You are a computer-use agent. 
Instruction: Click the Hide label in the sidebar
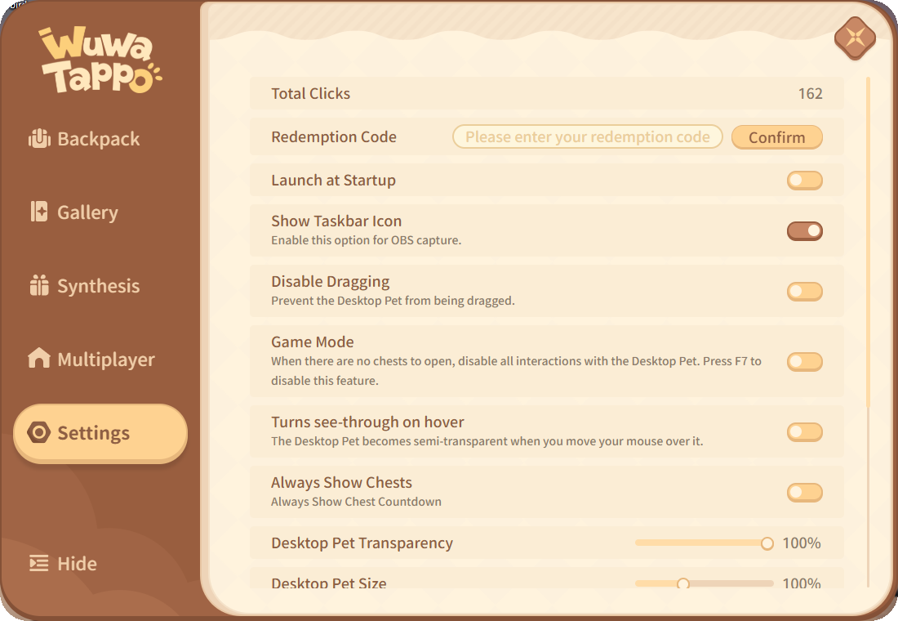77,564
